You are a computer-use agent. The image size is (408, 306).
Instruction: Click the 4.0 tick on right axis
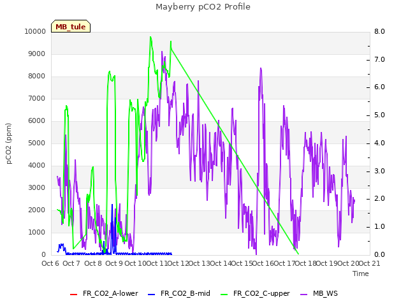(x=379, y=143)
